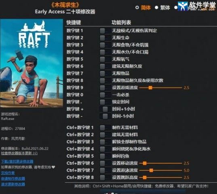Toggle 无敌模式/无视伤害判定 switch
Viewport: 217px width, 194px height.
(105, 31)
